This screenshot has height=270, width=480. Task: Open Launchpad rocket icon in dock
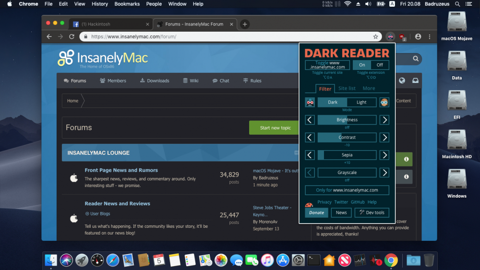coord(82,260)
